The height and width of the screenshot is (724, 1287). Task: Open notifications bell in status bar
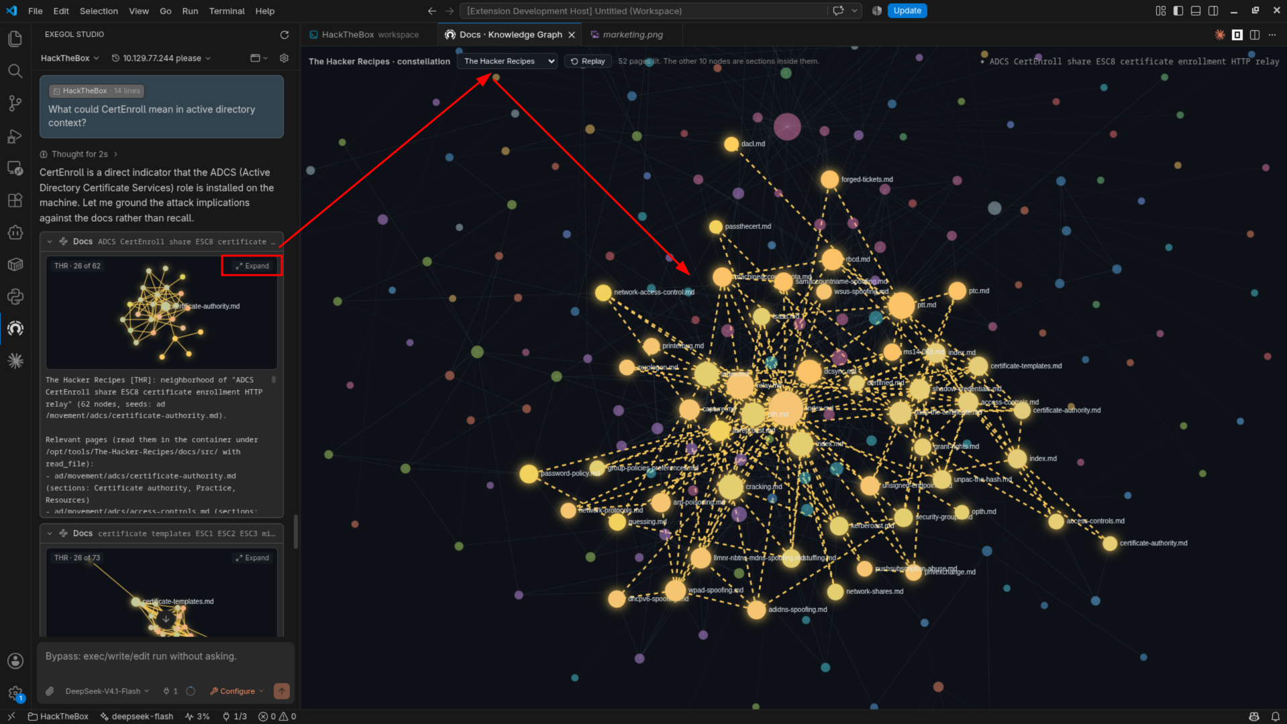(x=1275, y=717)
